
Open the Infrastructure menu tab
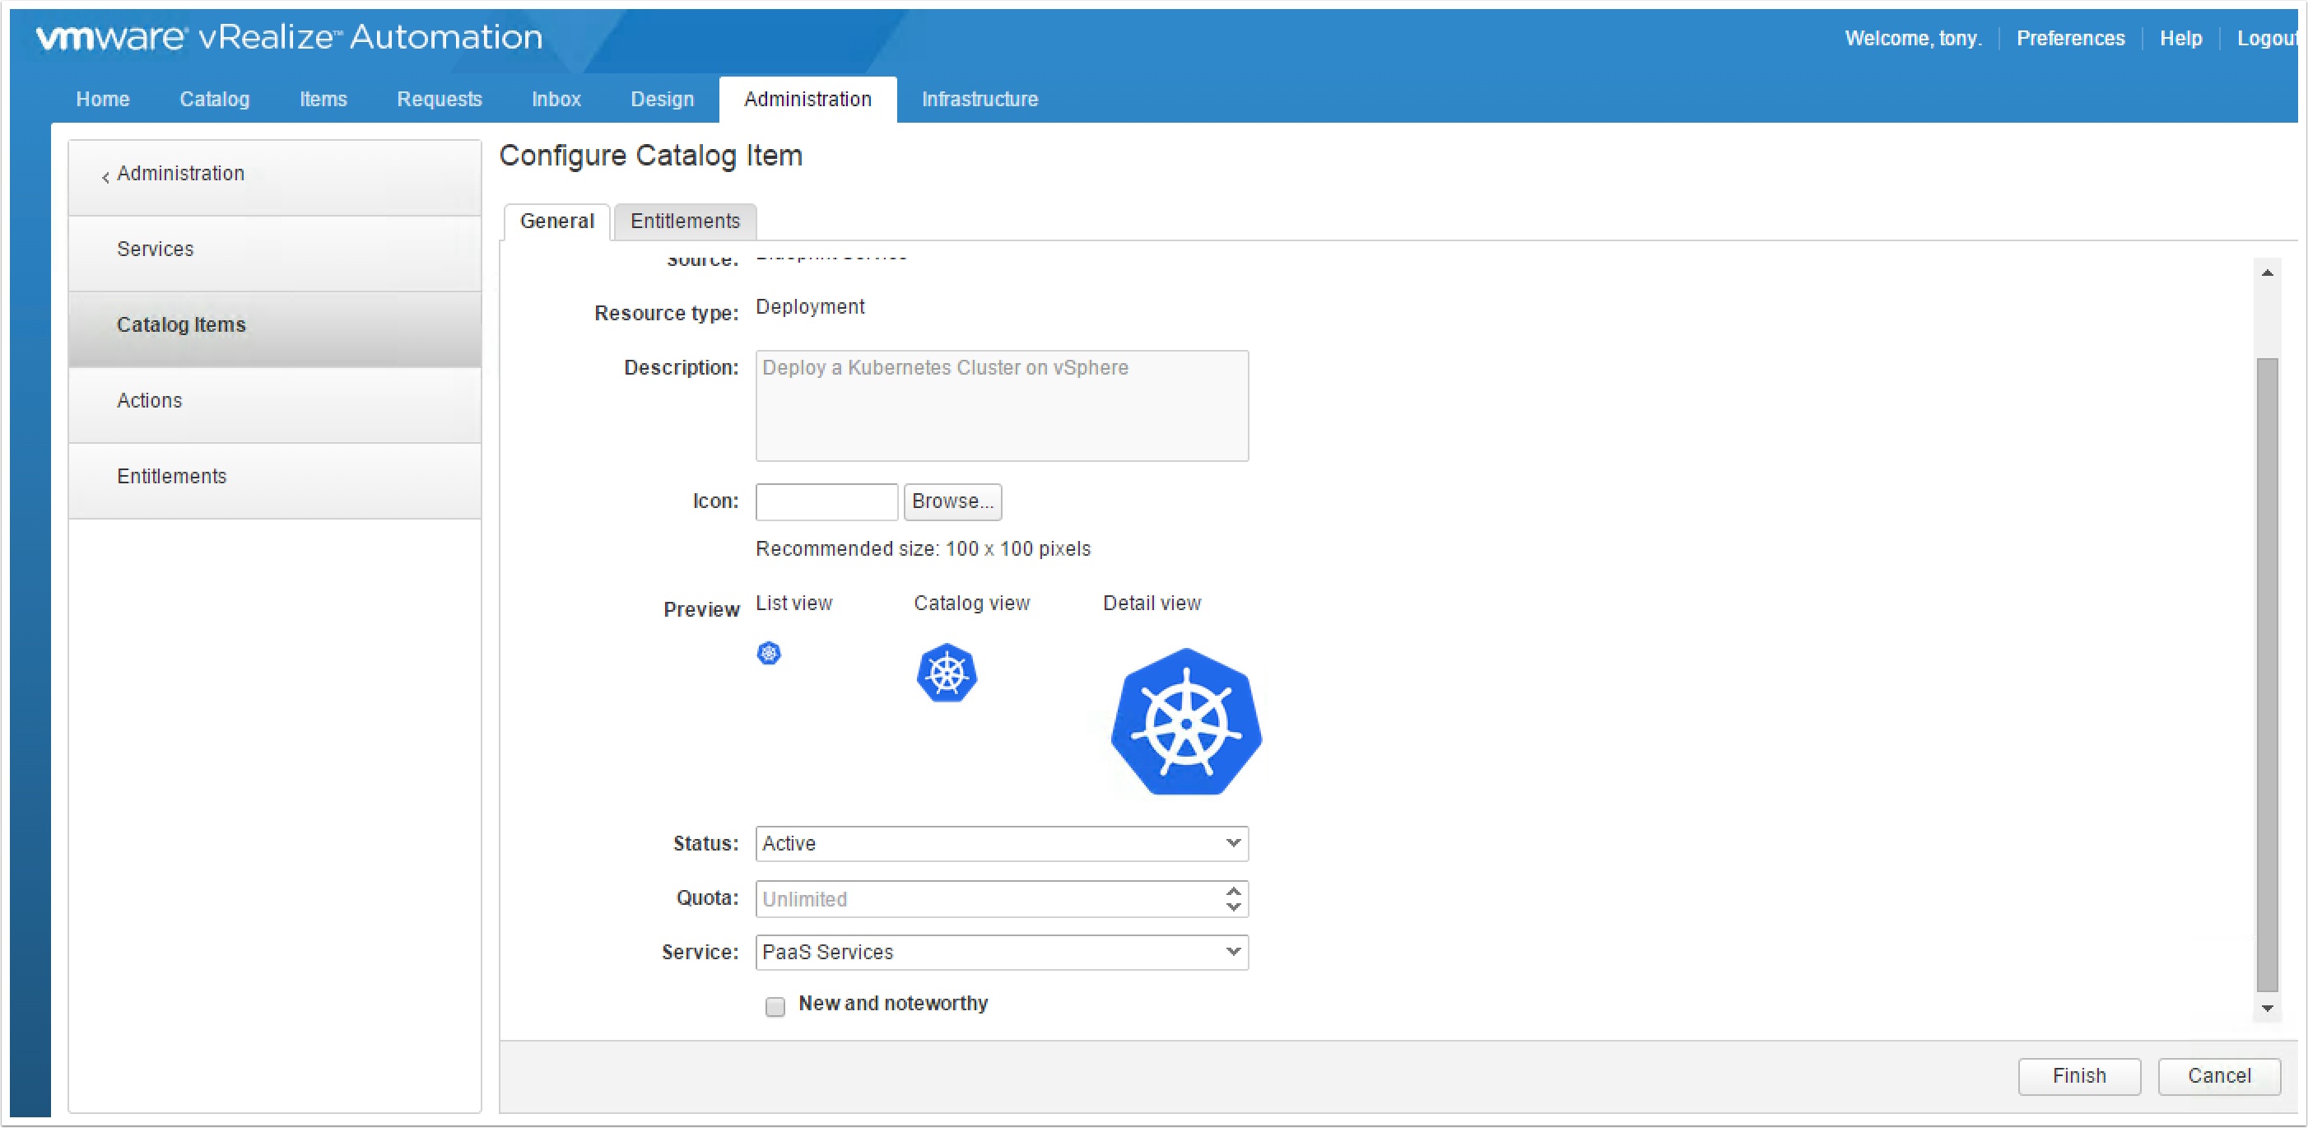coord(980,99)
